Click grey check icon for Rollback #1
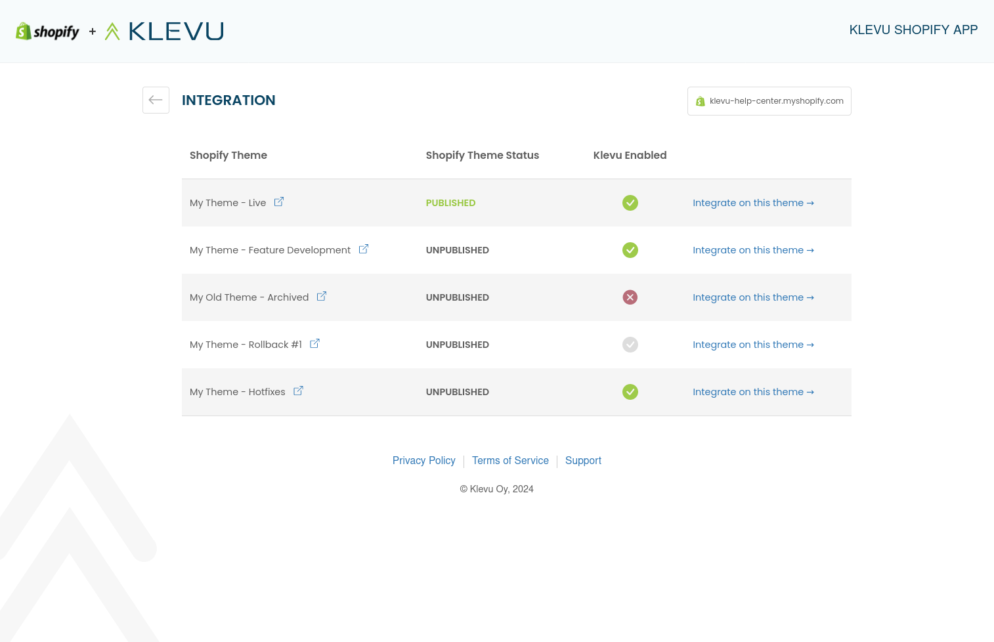 [x=630, y=345]
